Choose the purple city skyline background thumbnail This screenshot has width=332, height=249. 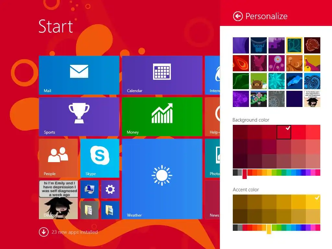pos(276,45)
